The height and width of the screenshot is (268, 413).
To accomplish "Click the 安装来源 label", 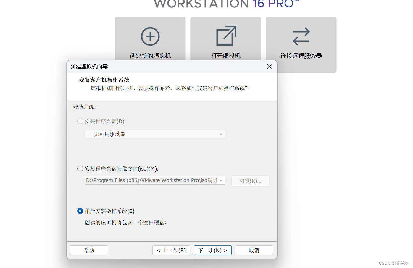I will click(x=85, y=107).
